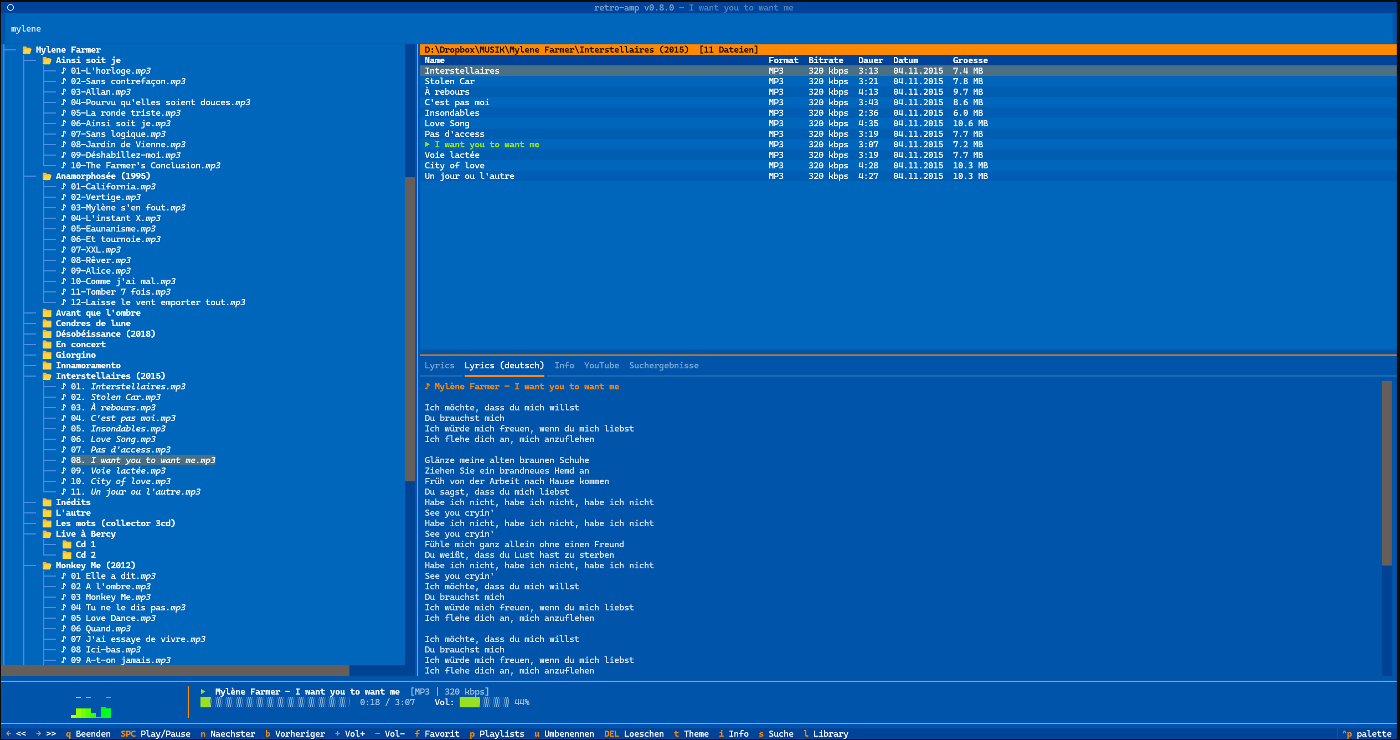Viewport: 1400px width, 740px height.
Task: Click the folder icon for Cd 1
Action: [66, 544]
